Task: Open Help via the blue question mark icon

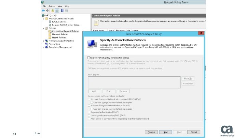Action: [62, 11]
